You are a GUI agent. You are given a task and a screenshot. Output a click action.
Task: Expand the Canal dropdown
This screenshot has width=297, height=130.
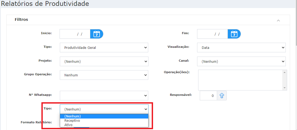click(241, 61)
